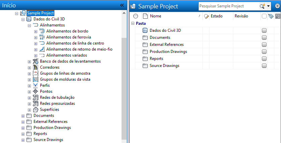Image resolution: width=281 pixels, height=143 pixels.
Task: Expand the Pontos tree node
Action: (x=30, y=91)
